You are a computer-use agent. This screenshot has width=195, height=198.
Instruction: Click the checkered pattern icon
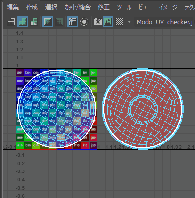(x=119, y=22)
